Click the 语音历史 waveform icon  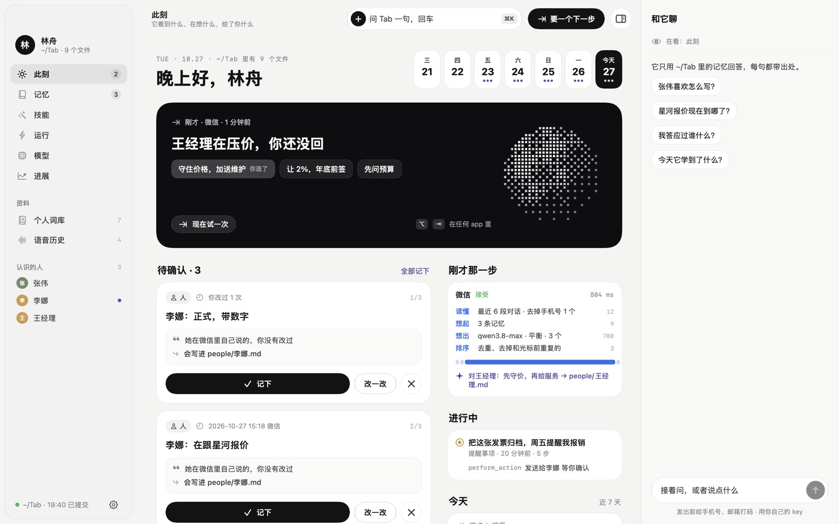(22, 240)
